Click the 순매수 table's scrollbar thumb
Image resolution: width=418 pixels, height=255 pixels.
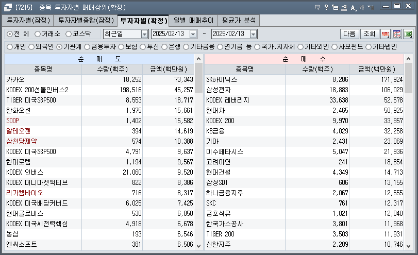click(x=408, y=78)
